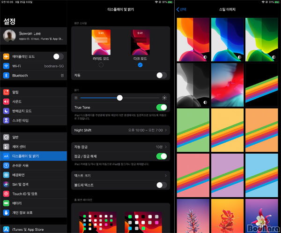This screenshot has width=281, height=233.
Task: Toggle the 자동 appearance switch
Action: pos(162,75)
